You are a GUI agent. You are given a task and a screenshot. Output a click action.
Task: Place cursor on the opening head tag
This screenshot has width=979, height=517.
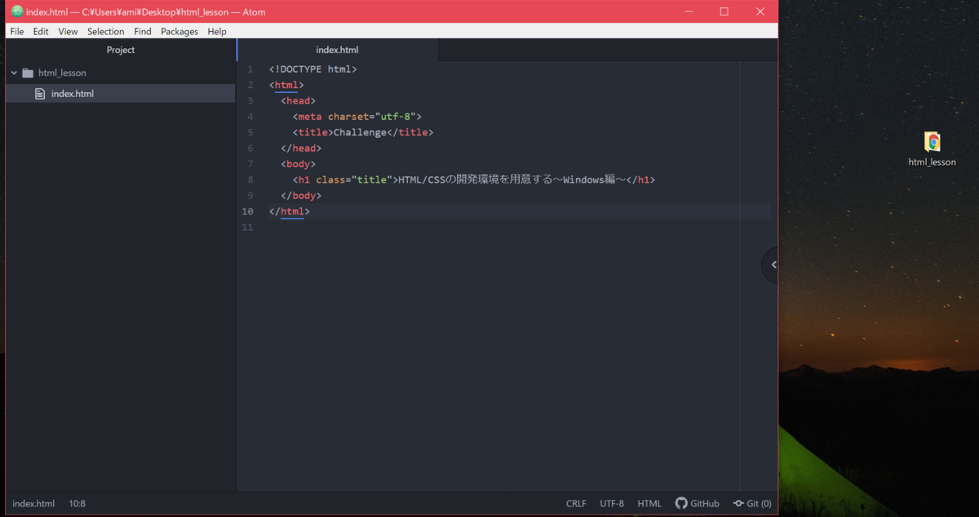tap(299, 101)
